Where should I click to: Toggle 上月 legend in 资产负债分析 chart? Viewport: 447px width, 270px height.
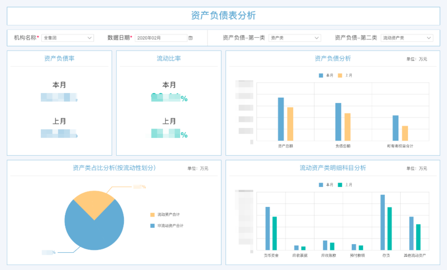pos(345,75)
